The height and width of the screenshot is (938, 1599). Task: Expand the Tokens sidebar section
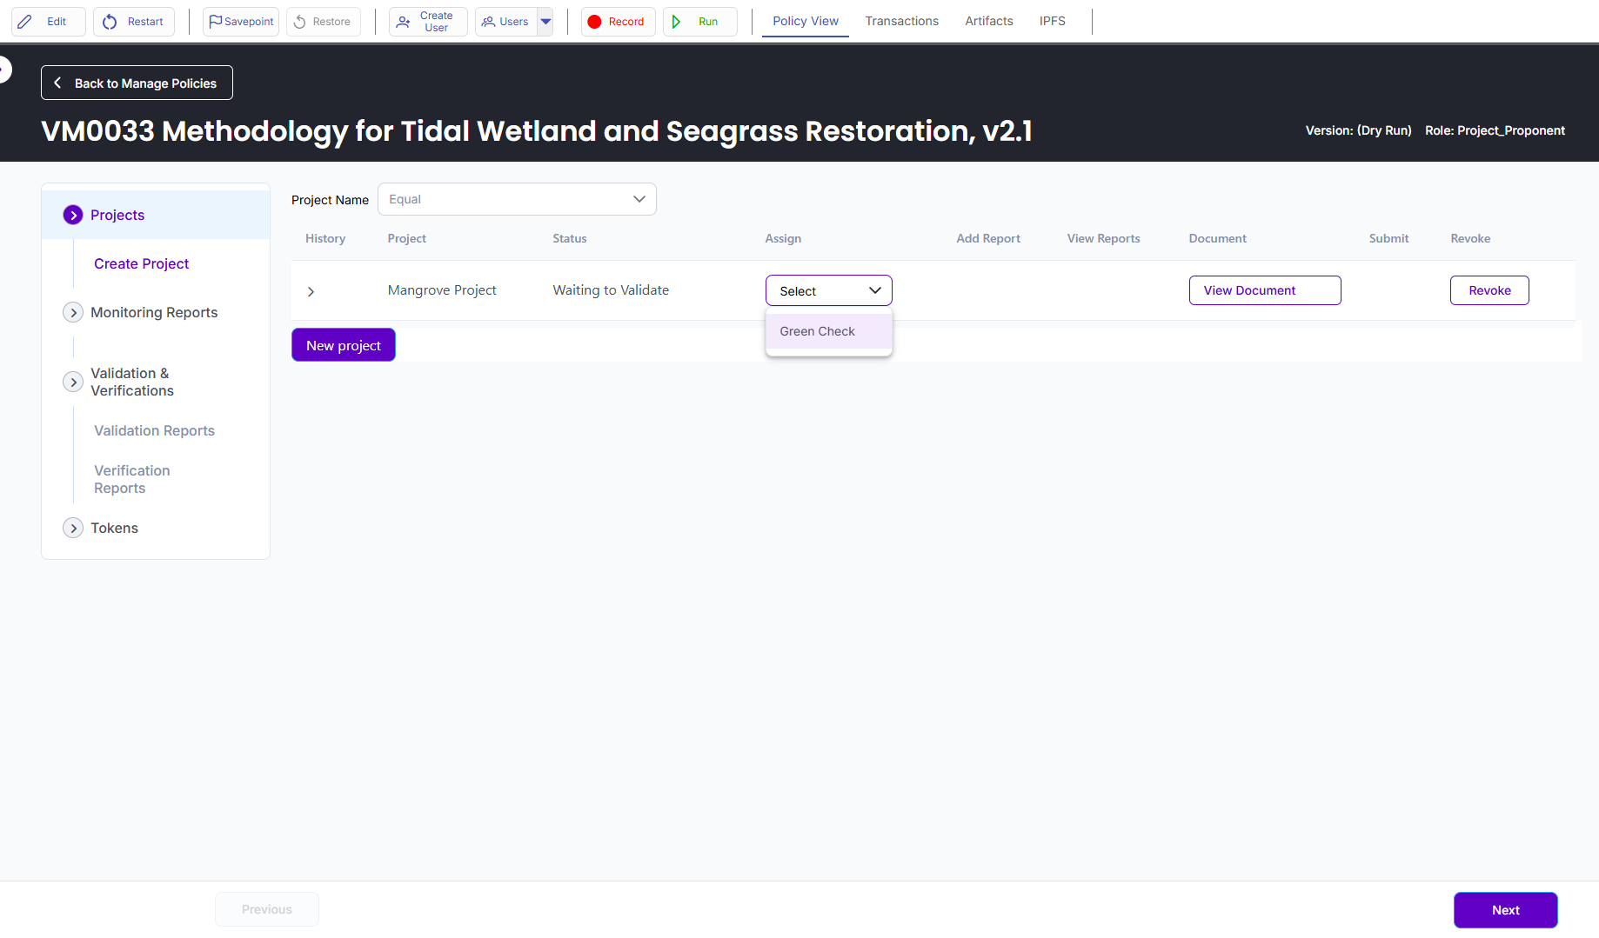point(73,528)
